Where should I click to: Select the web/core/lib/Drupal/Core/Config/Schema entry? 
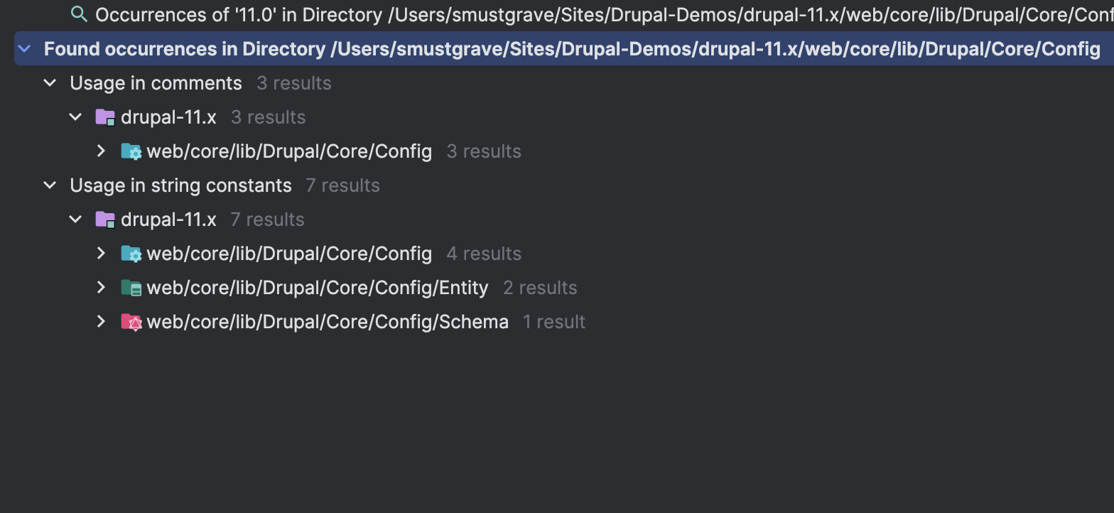pos(328,322)
